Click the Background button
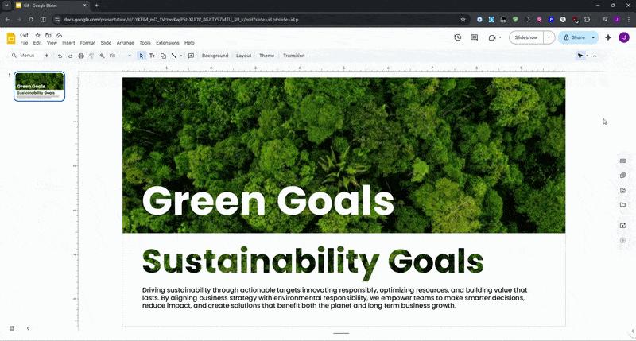 click(215, 56)
